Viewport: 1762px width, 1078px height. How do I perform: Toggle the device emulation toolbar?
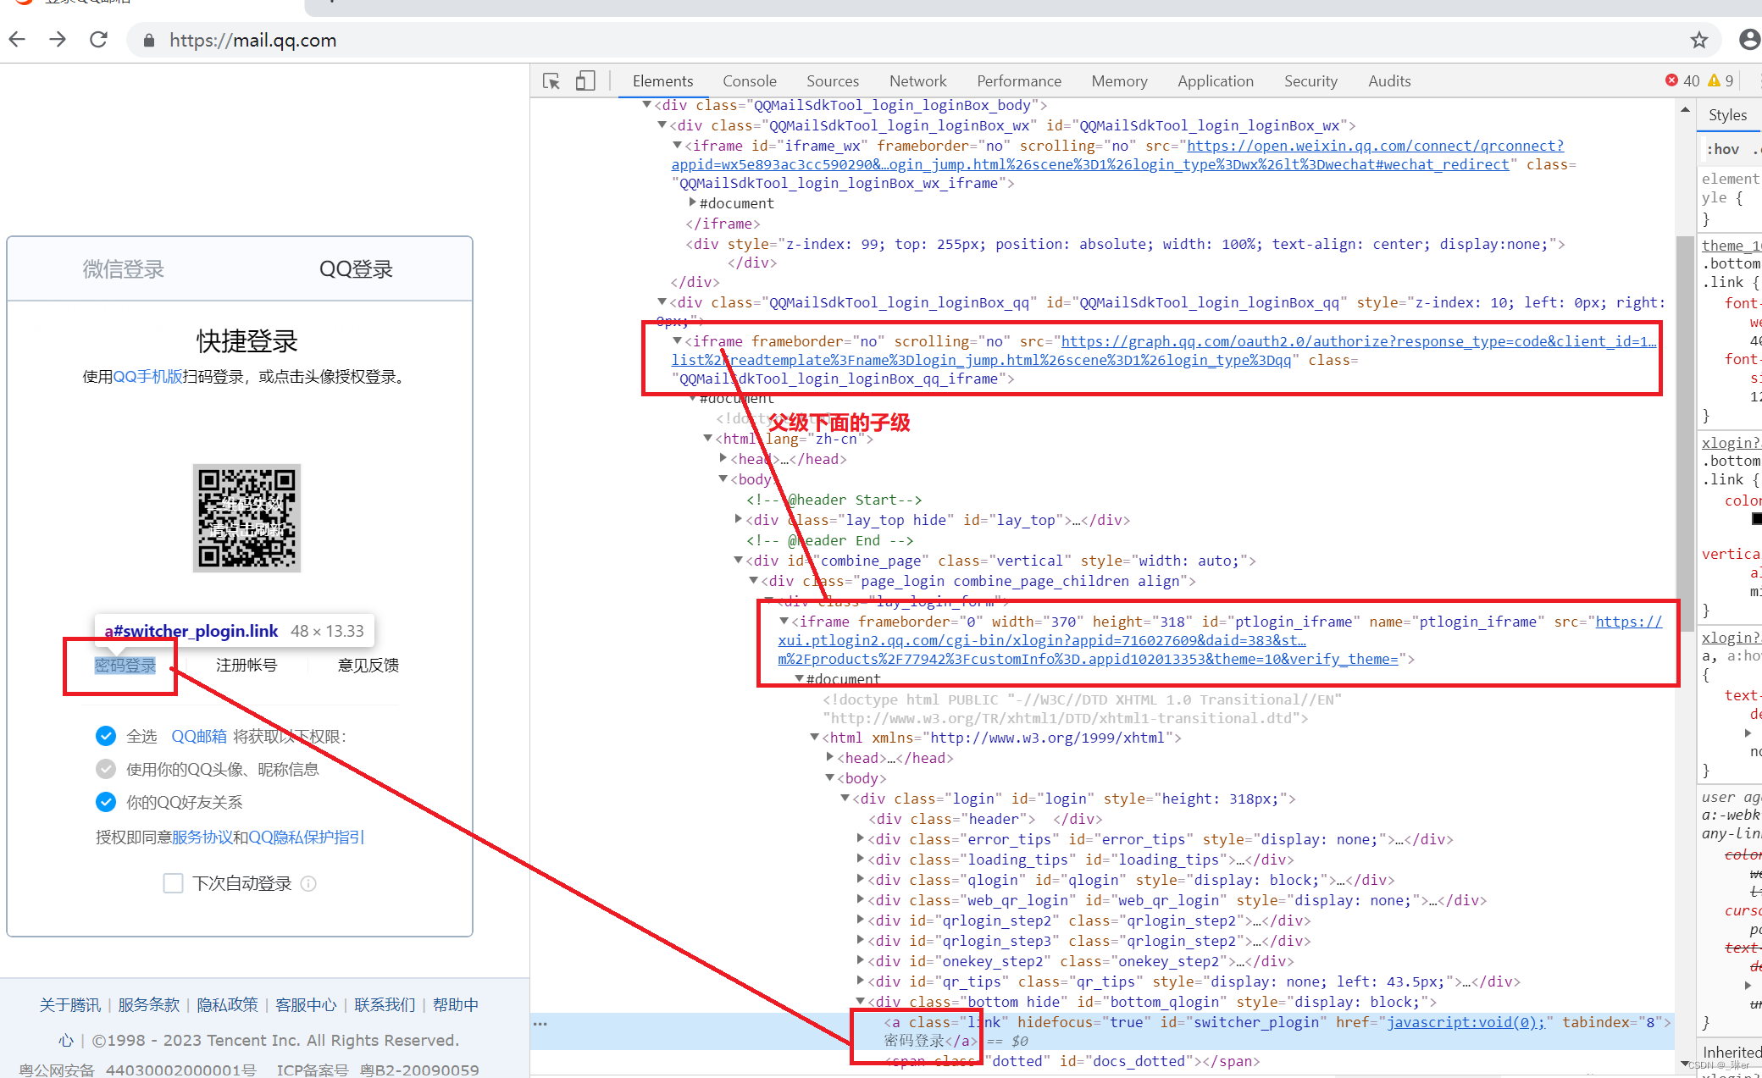coord(585,80)
